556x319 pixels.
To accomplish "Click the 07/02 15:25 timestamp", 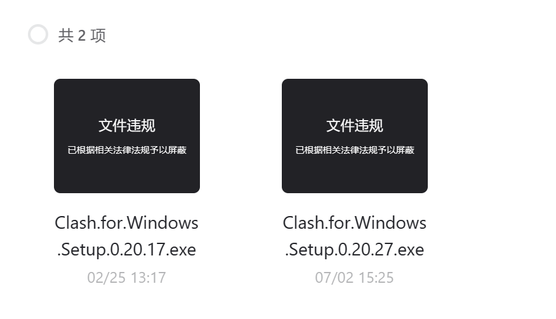I will click(x=355, y=278).
